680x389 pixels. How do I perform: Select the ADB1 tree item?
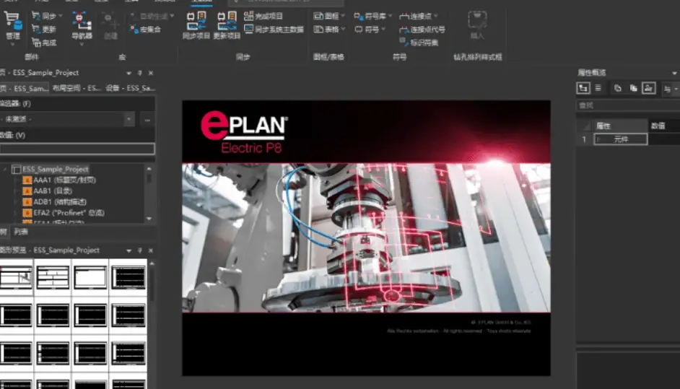click(60, 201)
